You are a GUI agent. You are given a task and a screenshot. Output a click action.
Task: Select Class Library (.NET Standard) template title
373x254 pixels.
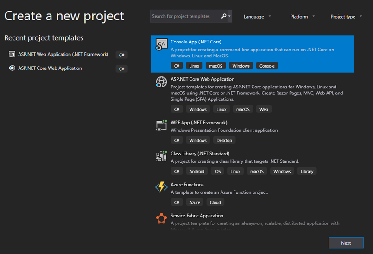pyautogui.click(x=200, y=154)
